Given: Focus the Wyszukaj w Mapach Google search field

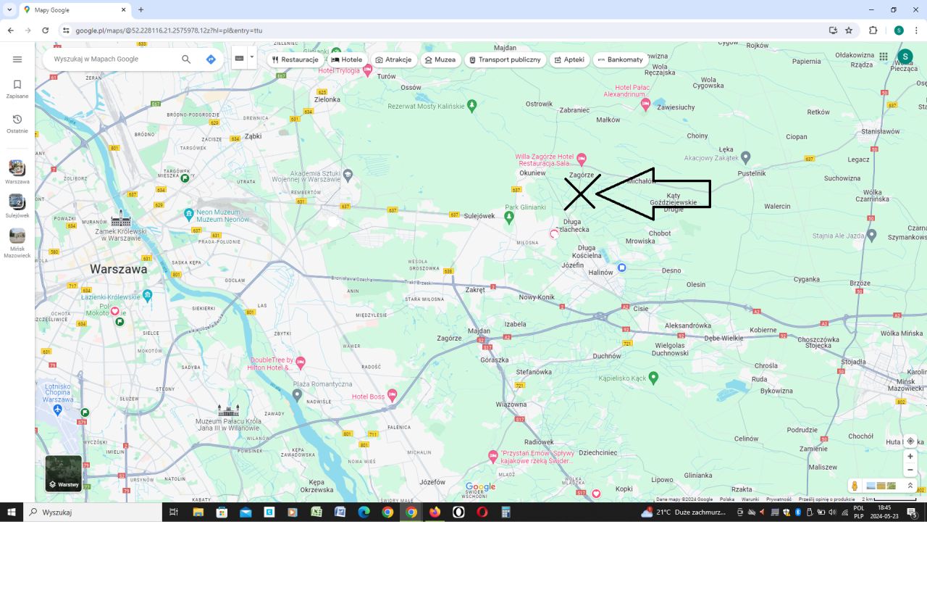Looking at the screenshot, I should 112,59.
